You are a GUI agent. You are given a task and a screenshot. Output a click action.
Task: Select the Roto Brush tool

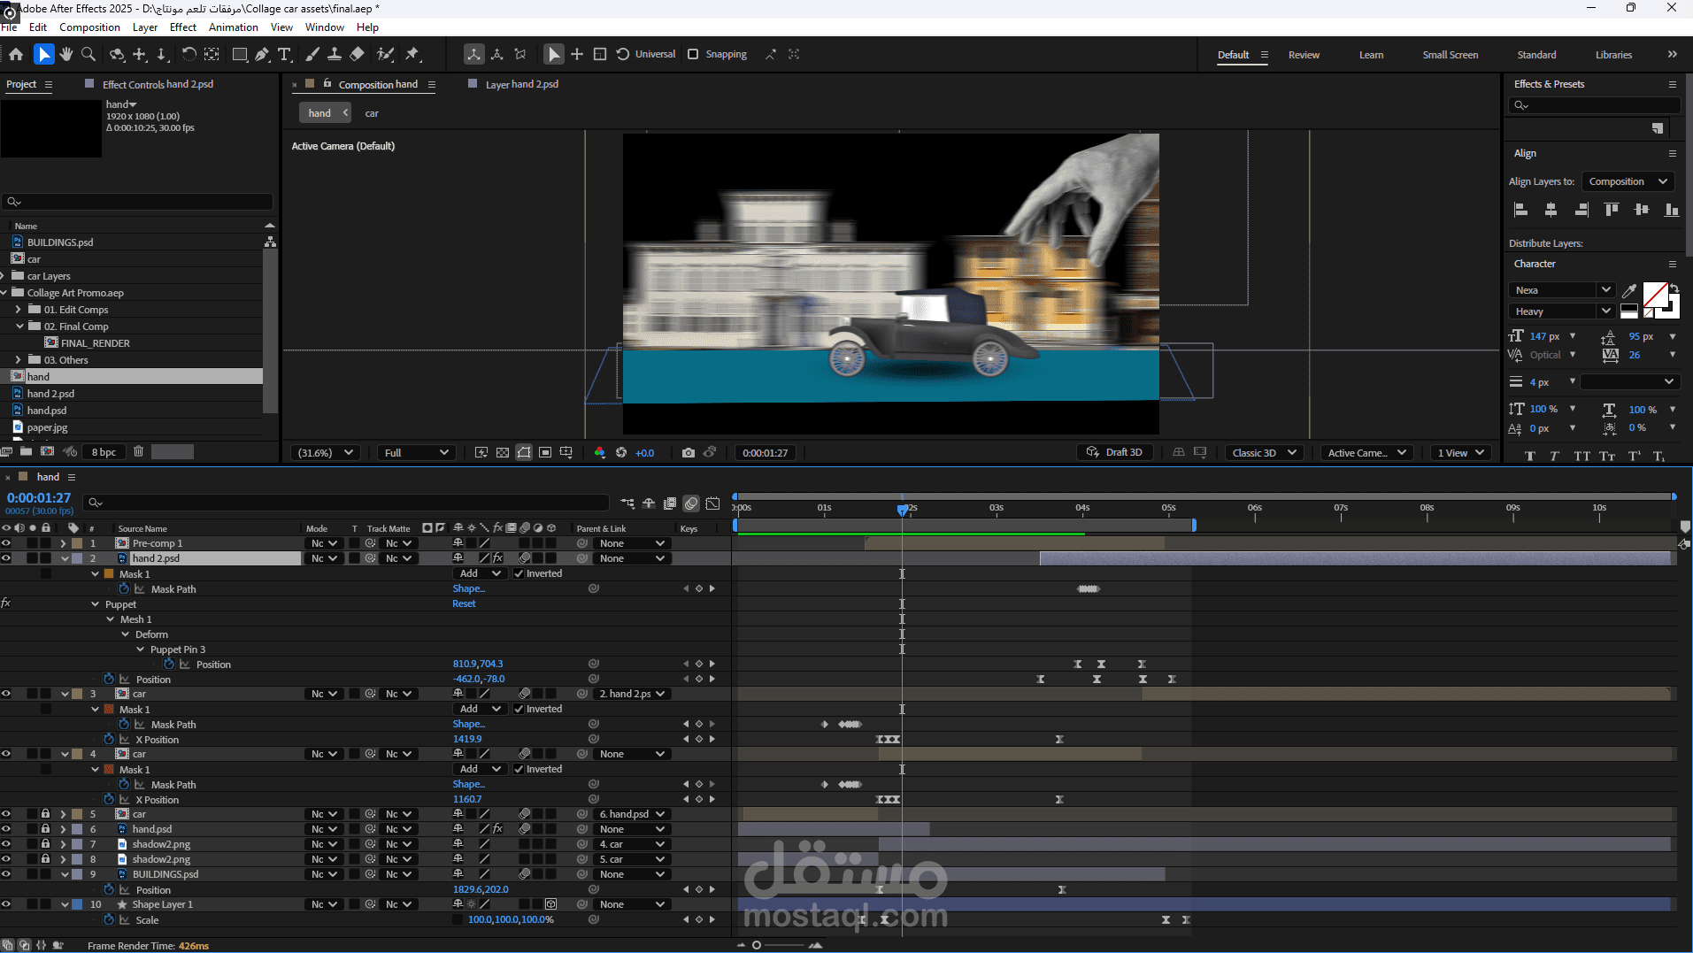tap(385, 54)
